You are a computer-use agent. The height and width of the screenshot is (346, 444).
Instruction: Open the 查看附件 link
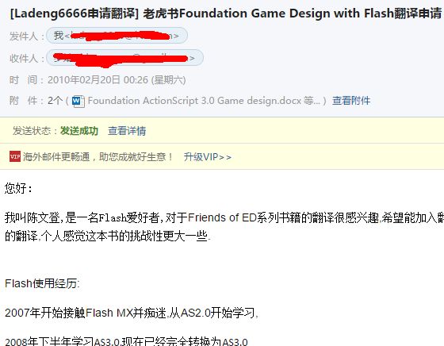(351, 101)
